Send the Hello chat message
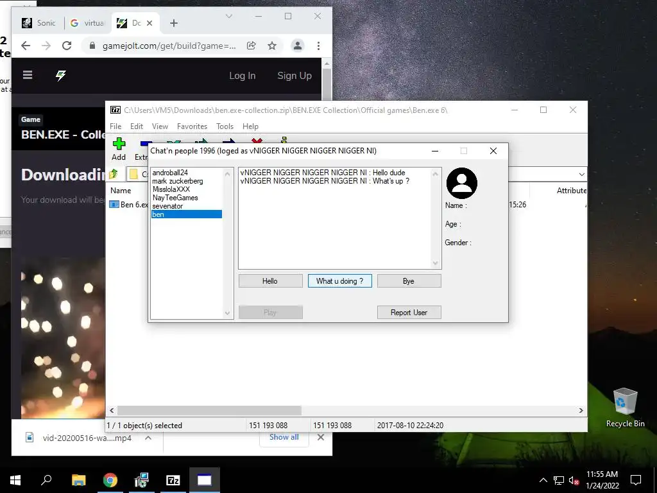Screen dimensions: 657x493 (270, 281)
